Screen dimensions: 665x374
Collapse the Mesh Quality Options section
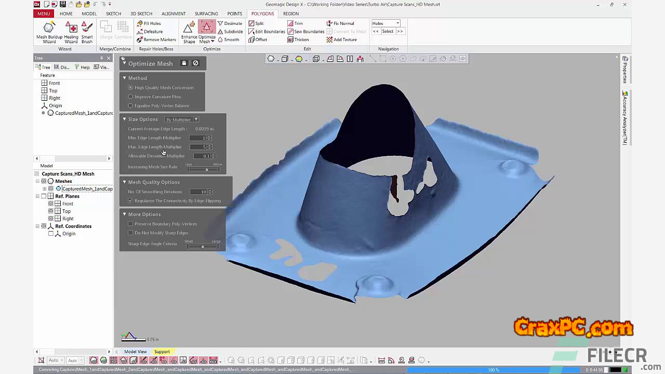(x=125, y=182)
